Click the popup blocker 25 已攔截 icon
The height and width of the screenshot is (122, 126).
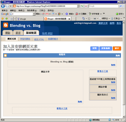pyautogui.click(x=77, y=14)
